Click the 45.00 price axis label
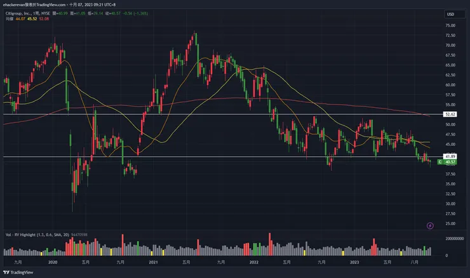The width and height of the screenshot is (470, 278). 450,144
